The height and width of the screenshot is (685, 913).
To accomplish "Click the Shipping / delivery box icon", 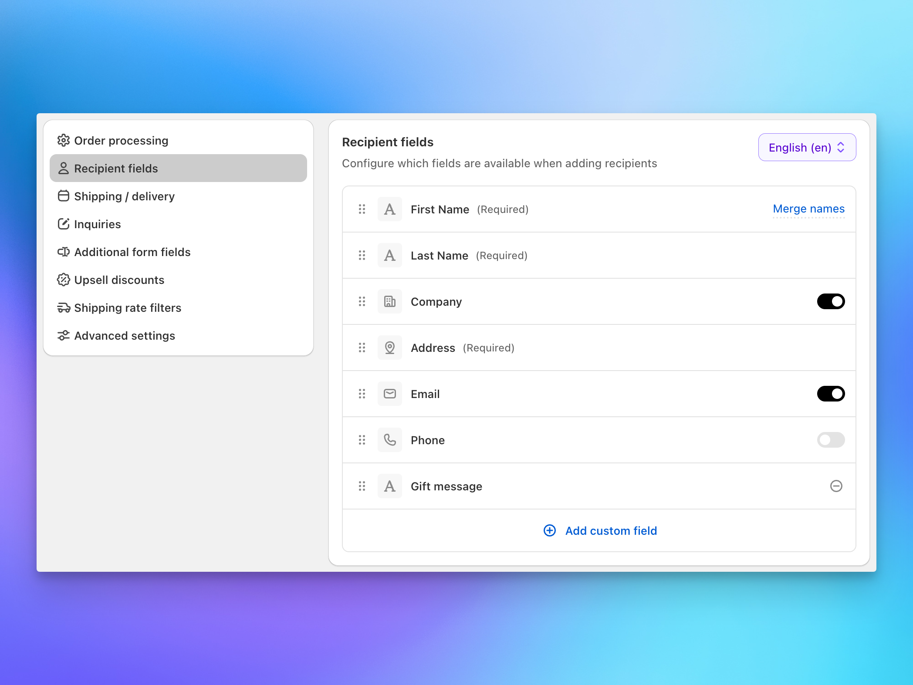I will coord(64,196).
